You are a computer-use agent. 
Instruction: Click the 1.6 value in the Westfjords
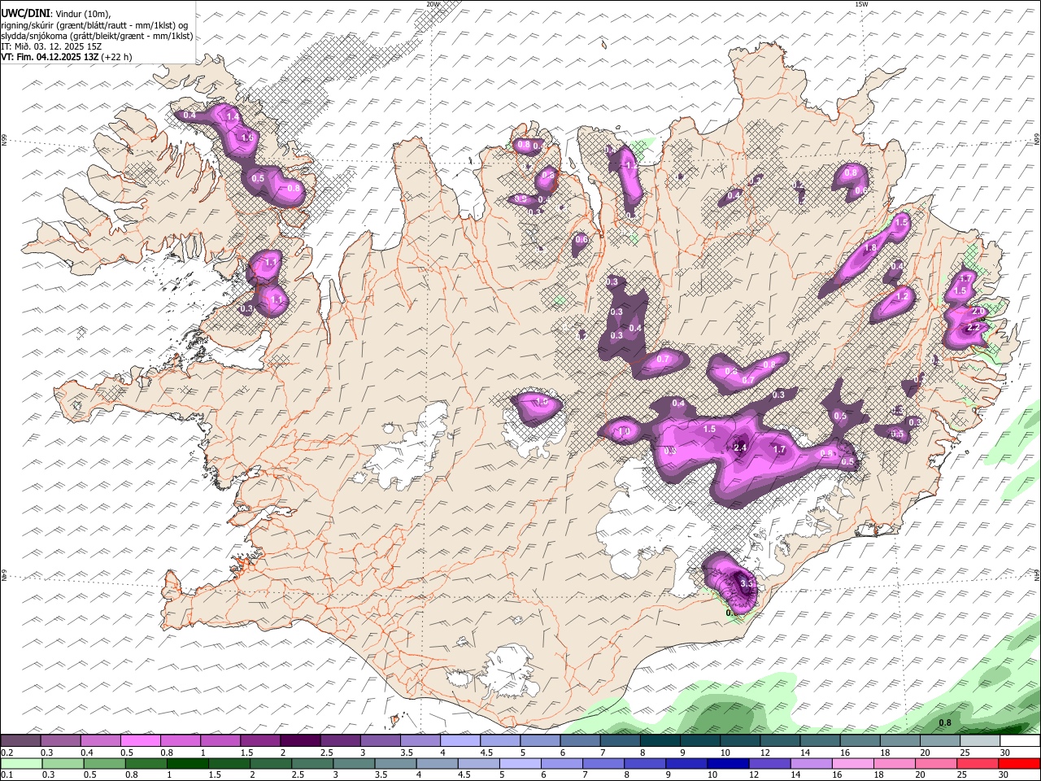247,138
